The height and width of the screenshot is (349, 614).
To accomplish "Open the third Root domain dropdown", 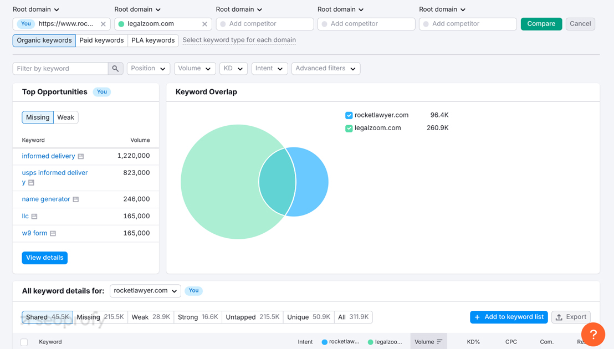I will coord(239,9).
